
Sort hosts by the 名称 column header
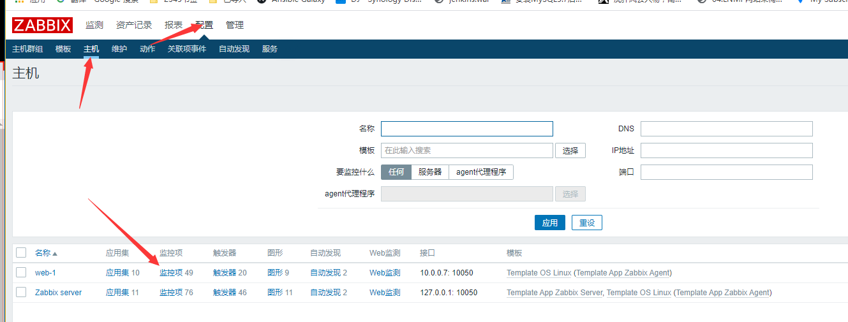[46, 253]
